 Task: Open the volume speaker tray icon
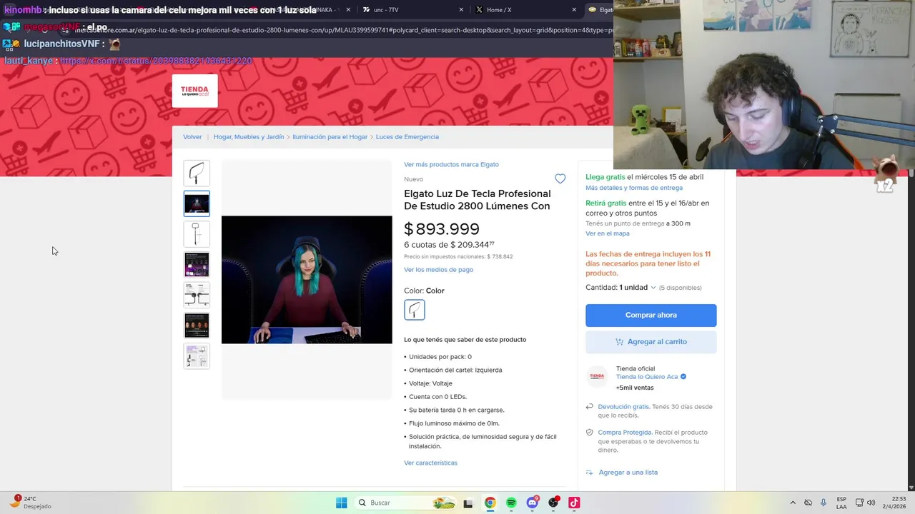coord(871,503)
